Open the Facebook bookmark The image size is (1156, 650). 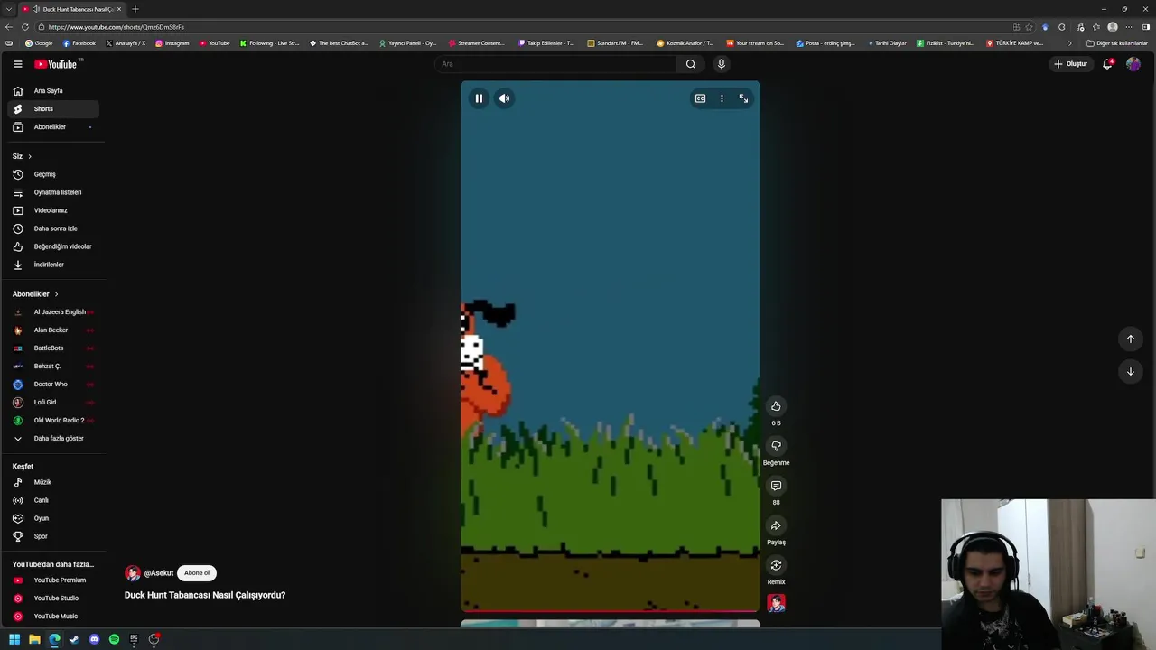[79, 43]
